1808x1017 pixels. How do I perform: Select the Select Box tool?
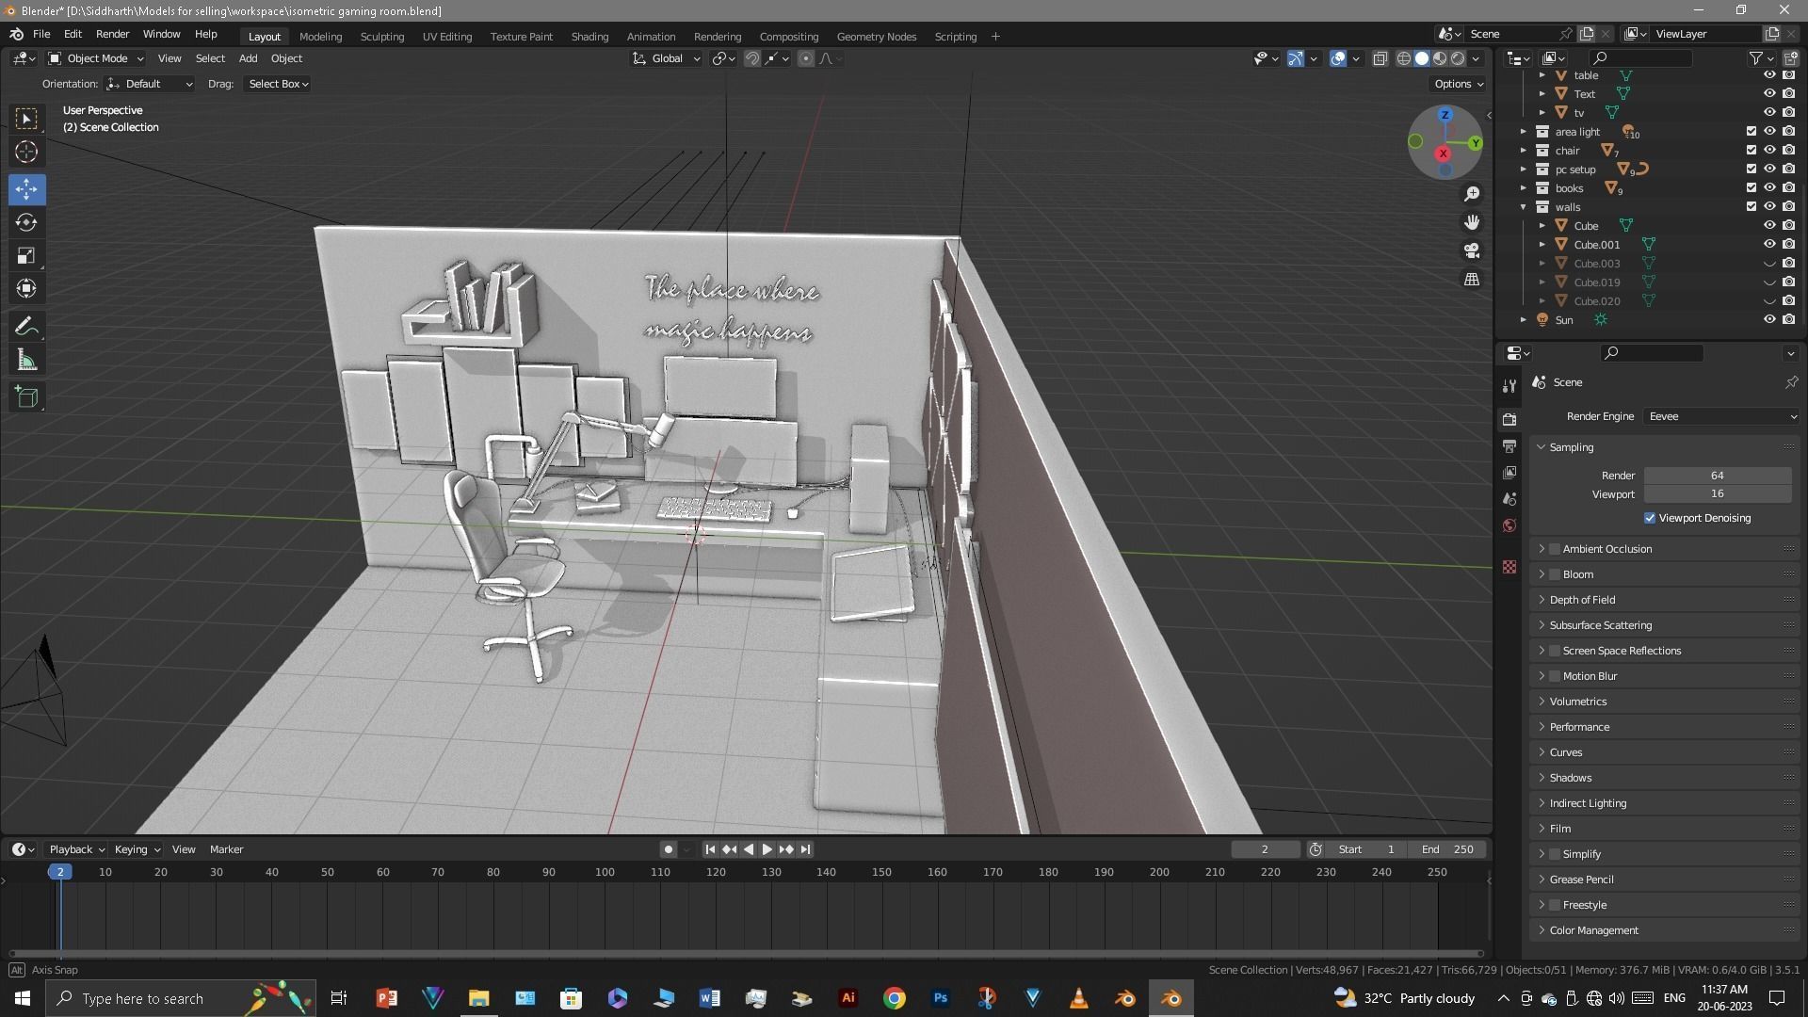26,119
